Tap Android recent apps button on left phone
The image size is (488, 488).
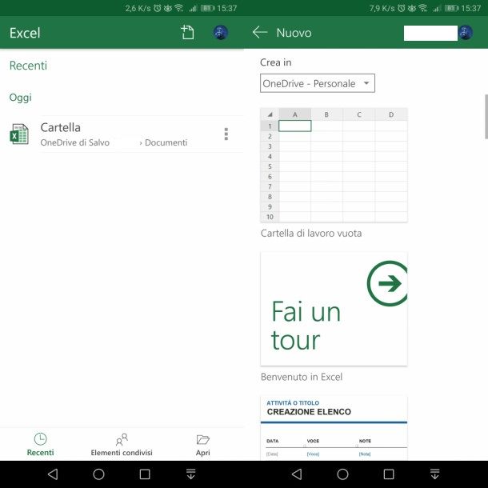[145, 474]
